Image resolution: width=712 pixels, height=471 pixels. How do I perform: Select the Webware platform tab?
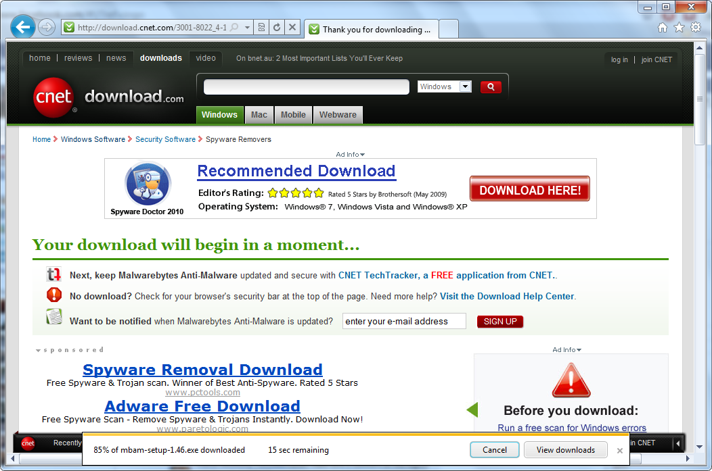[x=338, y=115]
